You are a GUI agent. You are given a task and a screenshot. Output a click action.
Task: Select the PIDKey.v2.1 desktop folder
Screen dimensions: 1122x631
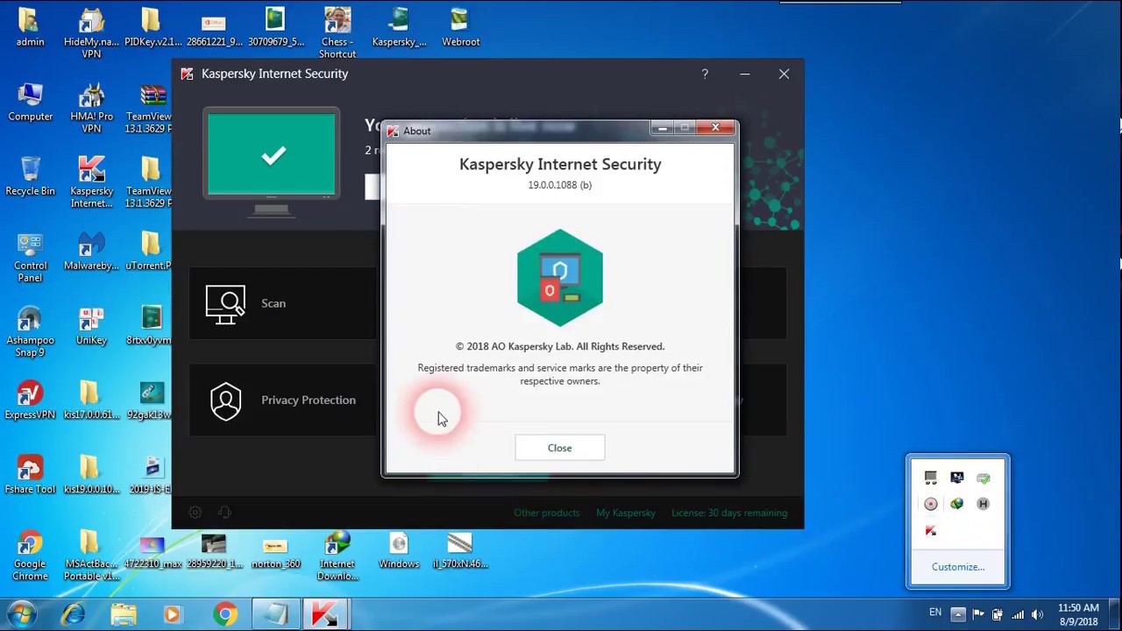pos(153,26)
